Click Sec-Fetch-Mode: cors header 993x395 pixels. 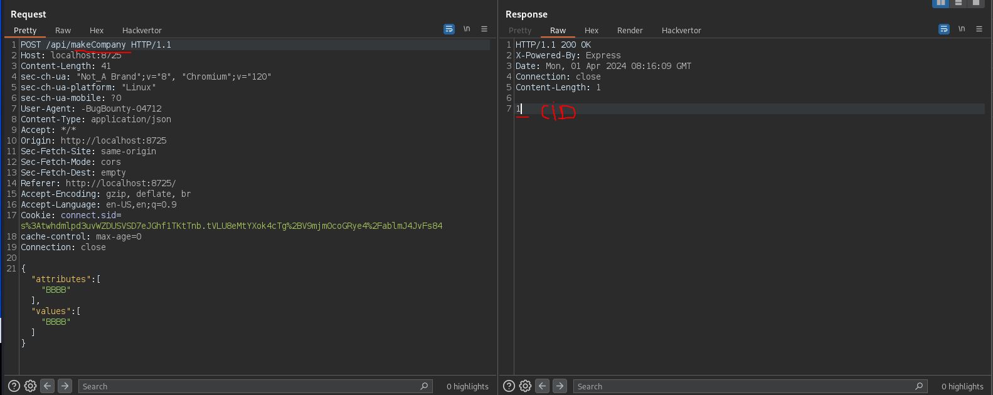coord(71,162)
